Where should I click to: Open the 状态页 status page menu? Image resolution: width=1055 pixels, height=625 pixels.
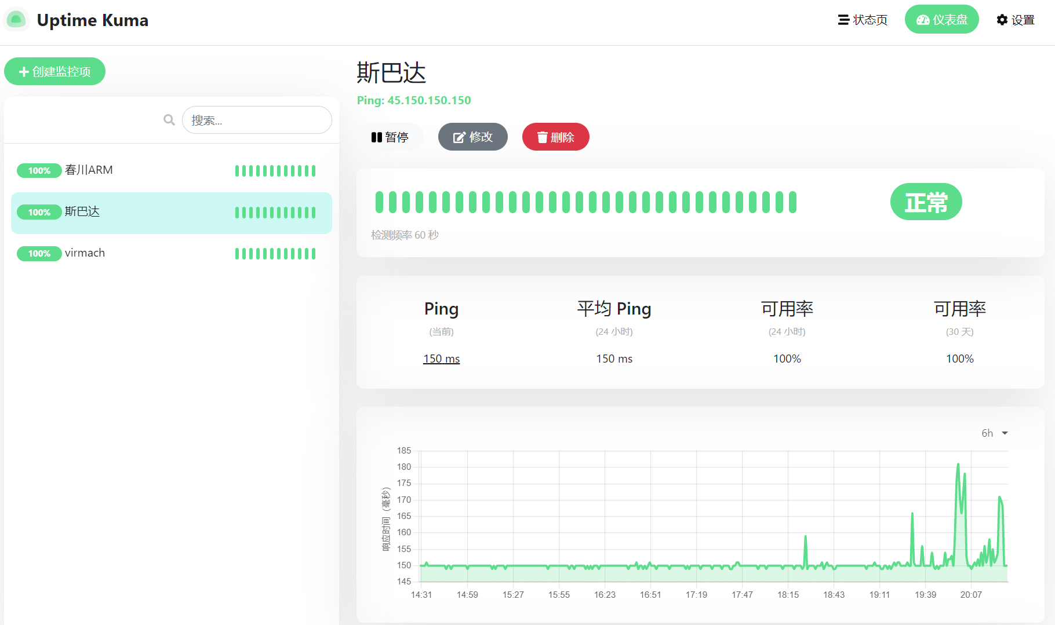pyautogui.click(x=863, y=20)
